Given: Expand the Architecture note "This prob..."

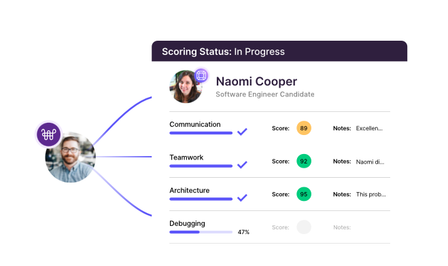Looking at the screenshot, I should 371,195.
